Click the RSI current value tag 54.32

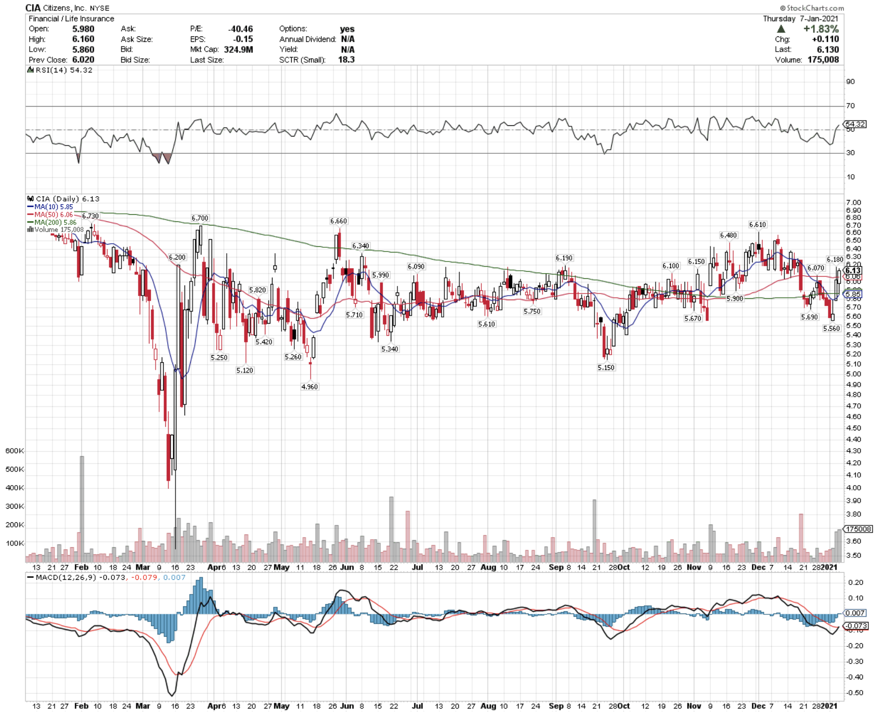point(855,124)
